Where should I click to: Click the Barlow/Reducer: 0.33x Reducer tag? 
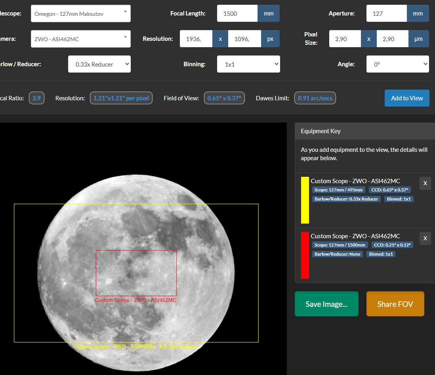[x=346, y=199]
